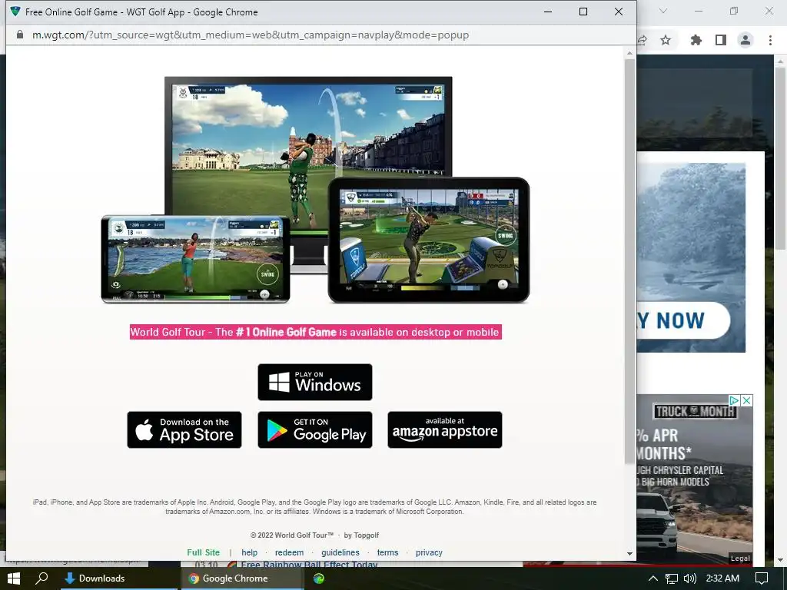
Task: Open the notification center icon
Action: (762, 578)
